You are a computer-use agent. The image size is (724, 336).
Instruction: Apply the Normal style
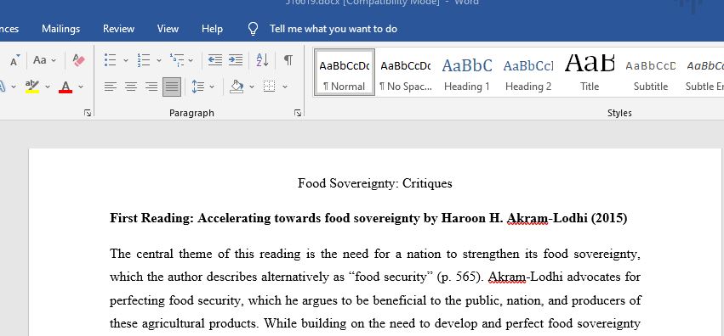[x=344, y=72]
